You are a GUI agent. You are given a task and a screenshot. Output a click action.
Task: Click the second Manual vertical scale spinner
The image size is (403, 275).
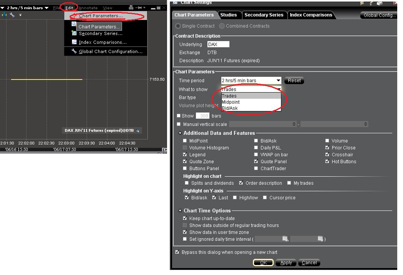pyautogui.click(x=366, y=124)
